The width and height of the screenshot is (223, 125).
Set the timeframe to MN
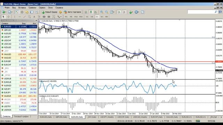click(107, 17)
